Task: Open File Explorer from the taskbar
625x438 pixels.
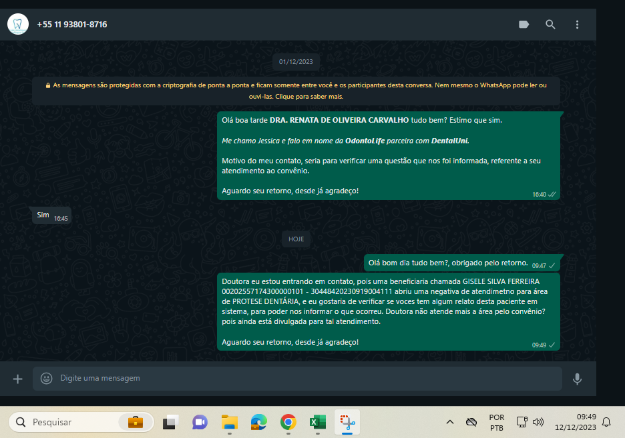Action: [x=229, y=422]
